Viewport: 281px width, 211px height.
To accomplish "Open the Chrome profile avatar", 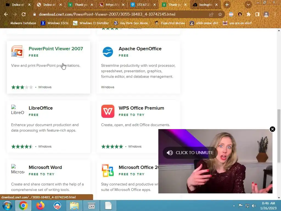I will tap(266, 14).
